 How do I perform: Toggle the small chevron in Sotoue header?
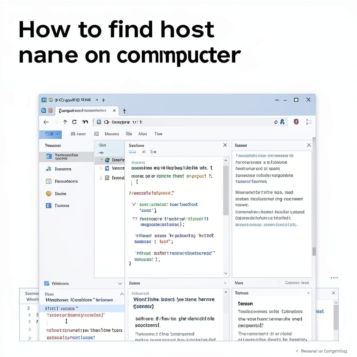coord(308,293)
